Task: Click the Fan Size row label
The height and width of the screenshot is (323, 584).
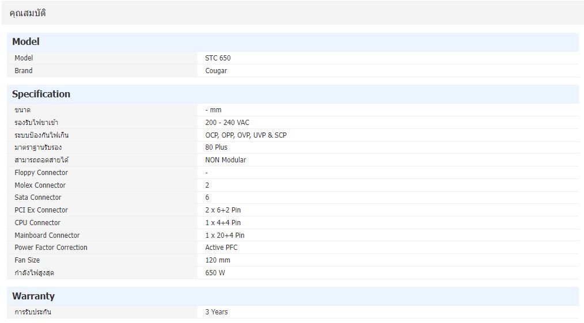Action: click(27, 260)
